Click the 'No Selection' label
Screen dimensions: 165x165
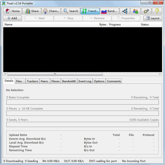(x=15, y=90)
